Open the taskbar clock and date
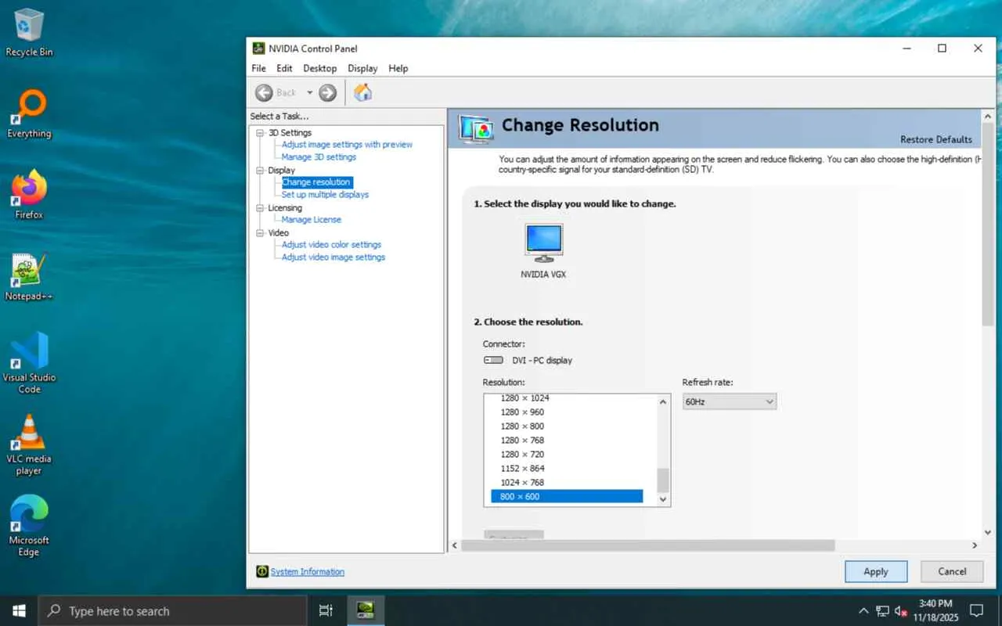The width and height of the screenshot is (1002, 626). coord(935,610)
